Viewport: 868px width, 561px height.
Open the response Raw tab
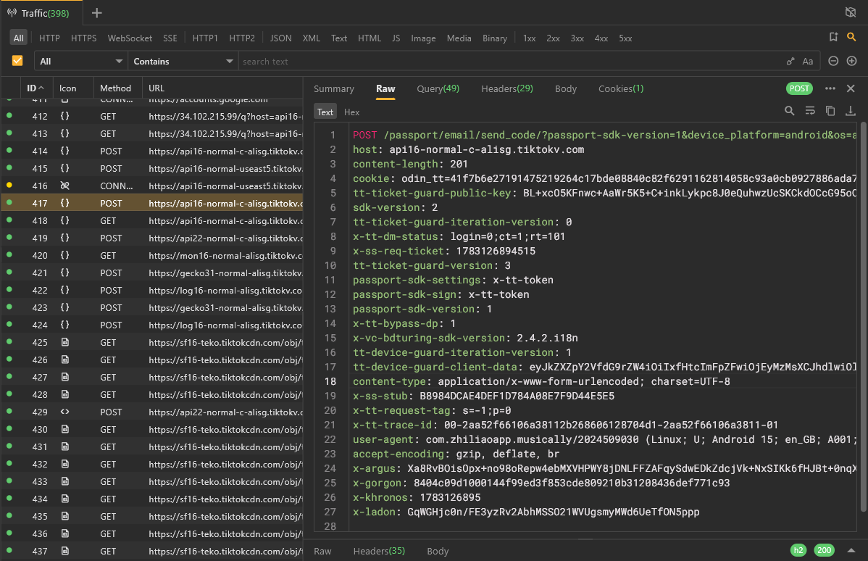pos(322,551)
